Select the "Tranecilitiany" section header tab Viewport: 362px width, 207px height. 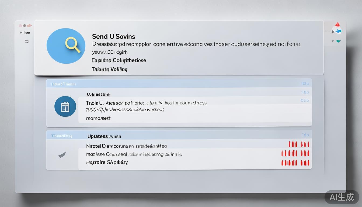62,136
